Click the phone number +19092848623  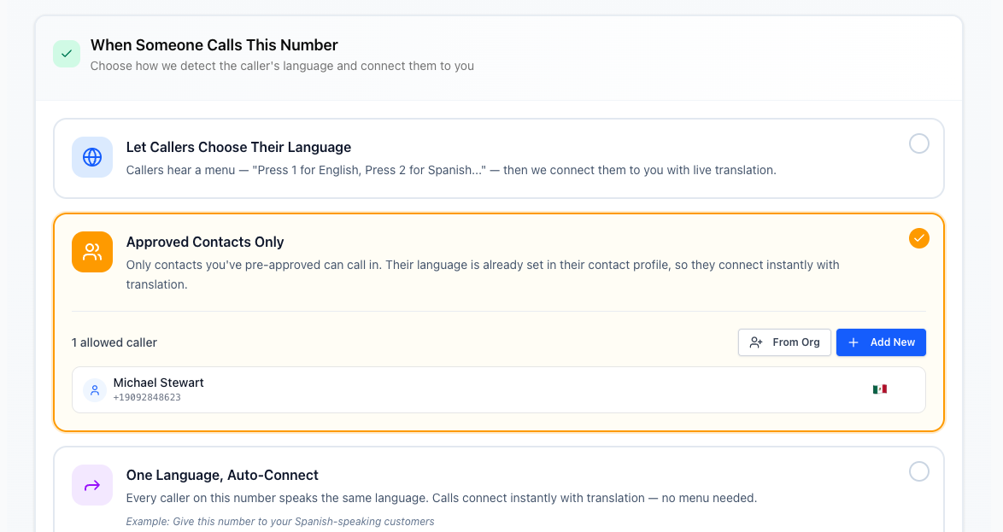[147, 398]
